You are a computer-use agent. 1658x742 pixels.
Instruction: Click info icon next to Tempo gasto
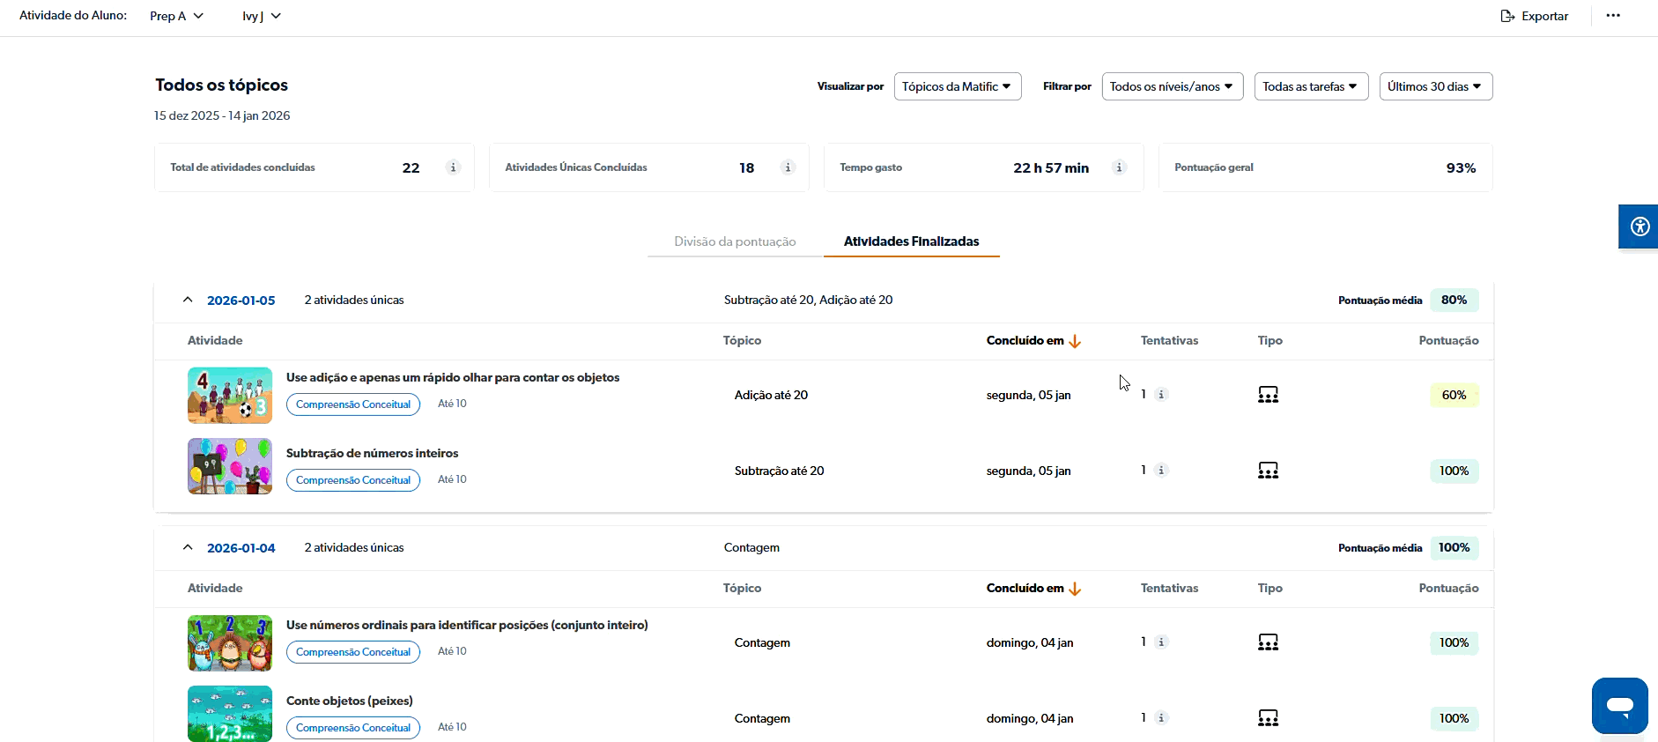pyautogui.click(x=1119, y=167)
